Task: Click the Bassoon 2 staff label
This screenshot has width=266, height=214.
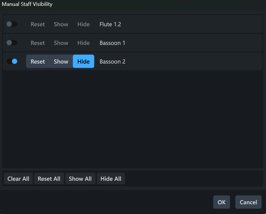Action: 112,62
